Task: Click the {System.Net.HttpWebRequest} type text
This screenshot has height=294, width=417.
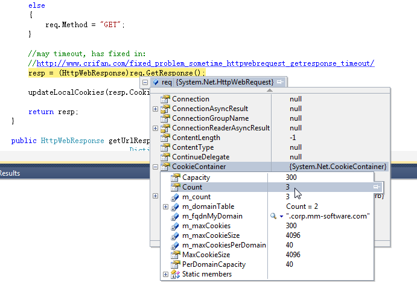Action: coord(224,82)
